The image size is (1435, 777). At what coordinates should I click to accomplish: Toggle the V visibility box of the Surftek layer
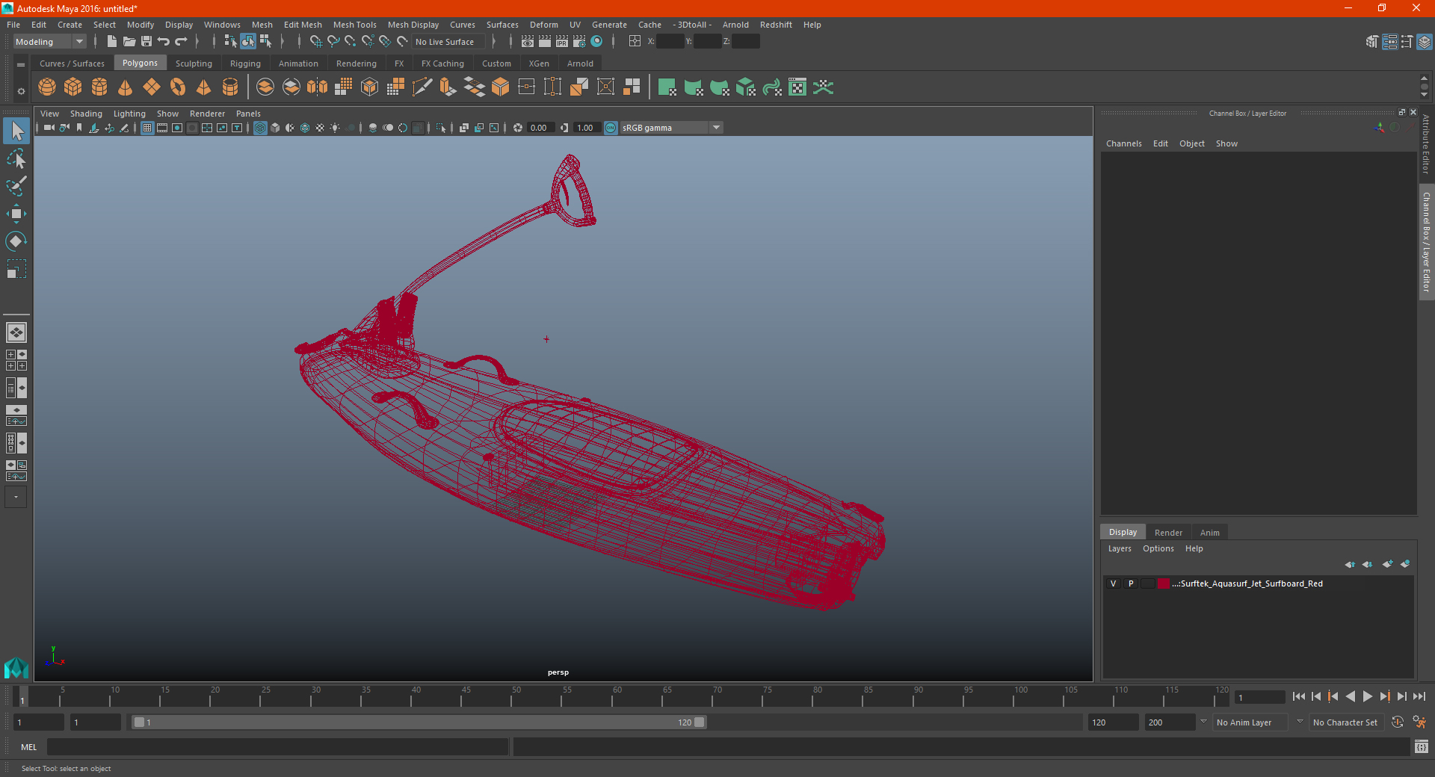point(1113,583)
